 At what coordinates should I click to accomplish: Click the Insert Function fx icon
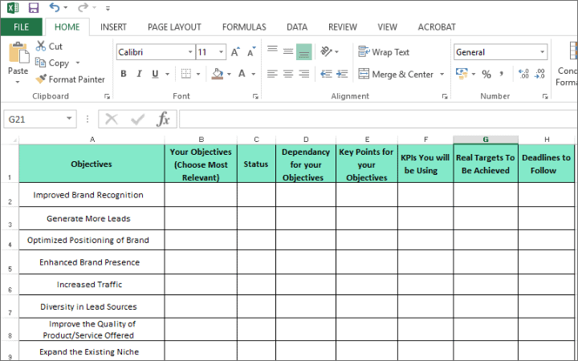pos(163,120)
